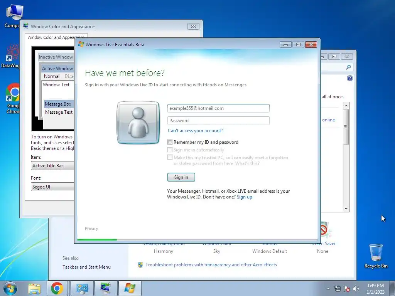Open the Privacy link in Live Essentials
Screen dimensions: 395x296
click(91, 229)
